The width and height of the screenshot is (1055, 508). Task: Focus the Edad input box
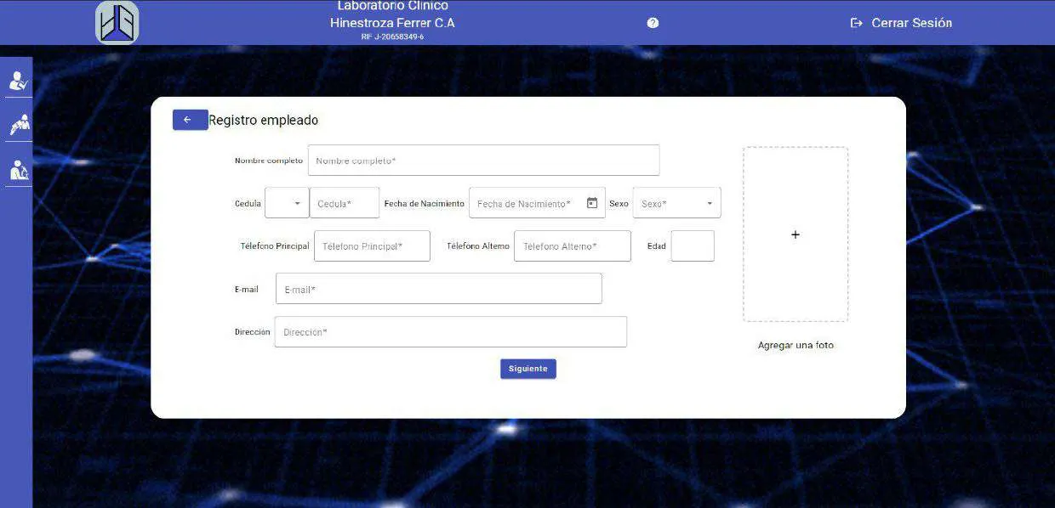692,246
